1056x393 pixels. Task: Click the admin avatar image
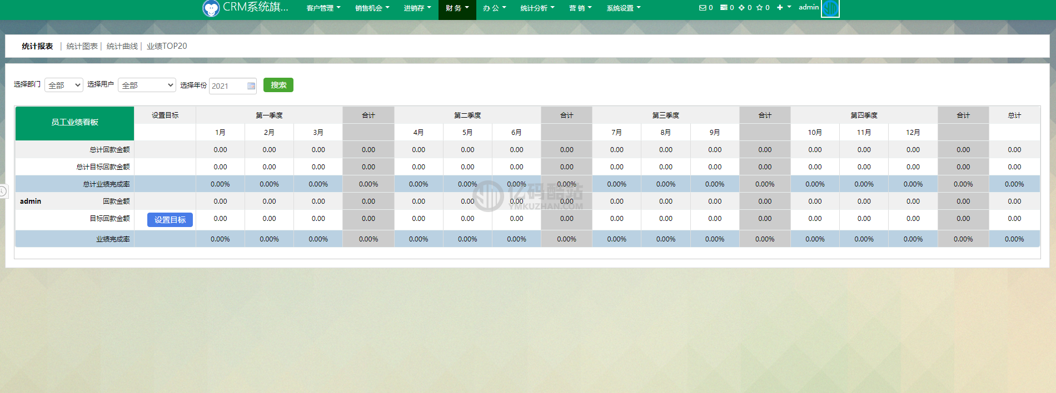pos(830,8)
